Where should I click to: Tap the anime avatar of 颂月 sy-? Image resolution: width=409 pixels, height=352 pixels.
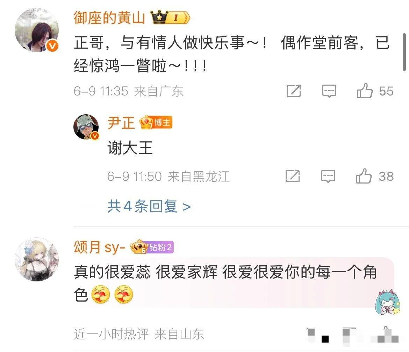coord(36,259)
